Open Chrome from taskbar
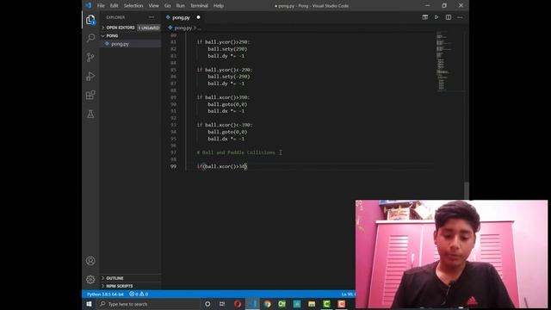 click(268, 304)
